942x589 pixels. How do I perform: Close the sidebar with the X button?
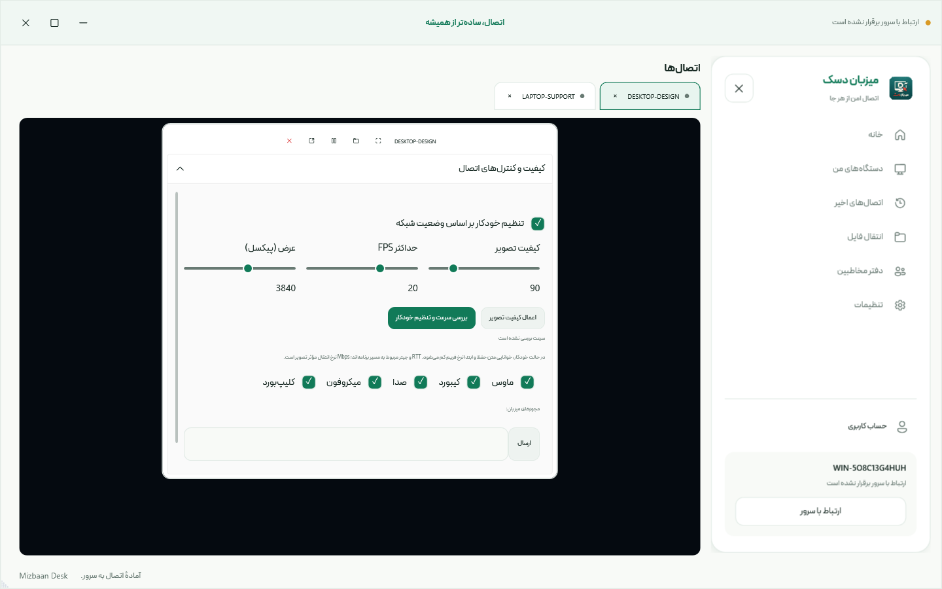[739, 88]
